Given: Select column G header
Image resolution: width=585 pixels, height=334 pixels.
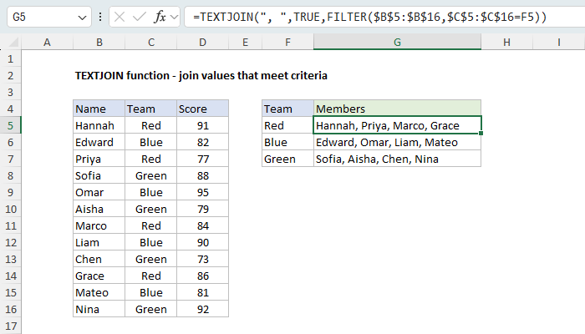Looking at the screenshot, I should [397, 42].
